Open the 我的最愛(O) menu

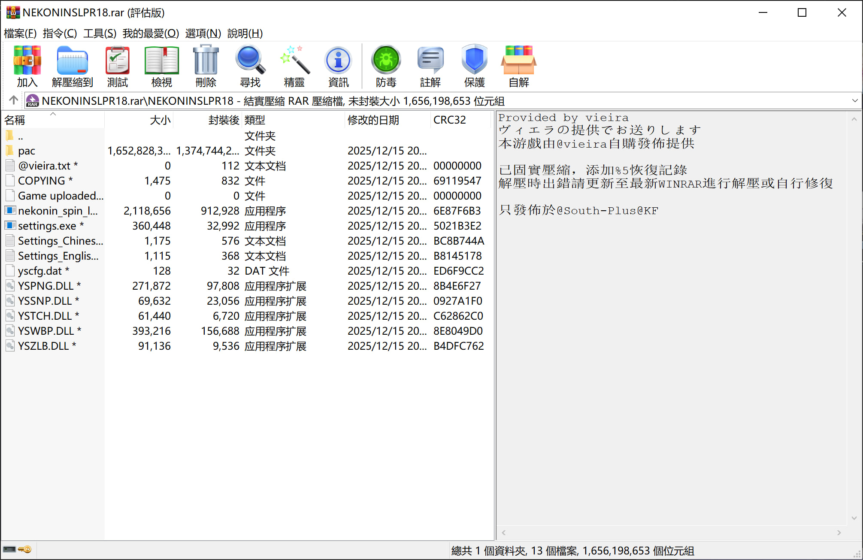click(150, 33)
